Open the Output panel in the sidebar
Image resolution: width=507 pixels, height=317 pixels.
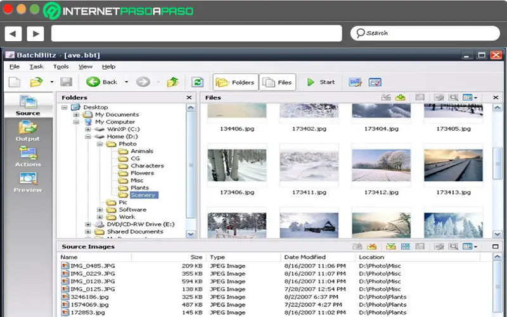coord(27,130)
